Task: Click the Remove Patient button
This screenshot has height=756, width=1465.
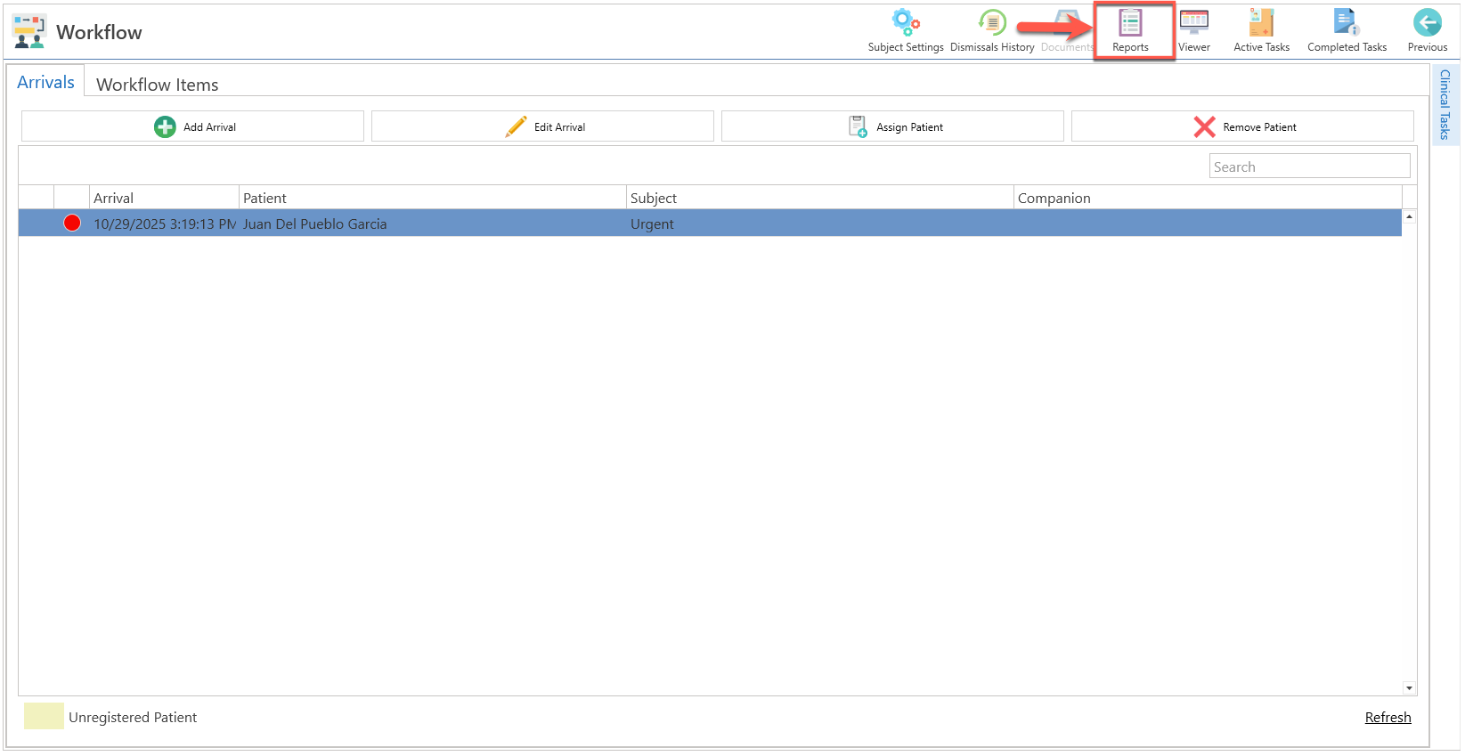Action: 1242,126
